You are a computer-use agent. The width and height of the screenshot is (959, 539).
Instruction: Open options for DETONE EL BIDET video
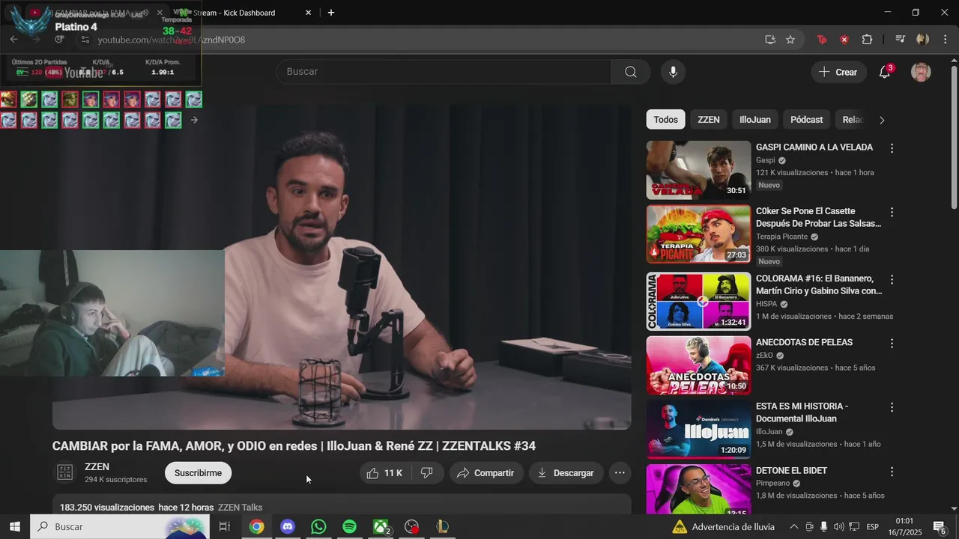pos(892,472)
